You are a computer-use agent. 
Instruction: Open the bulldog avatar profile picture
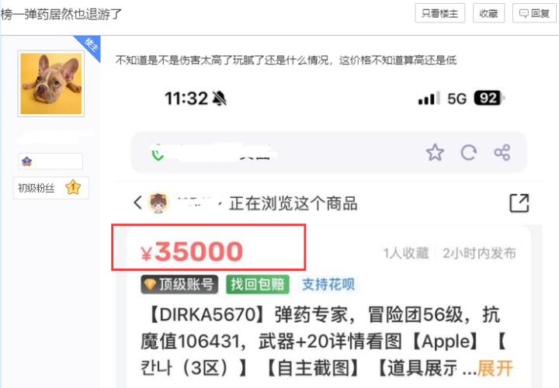coord(51,84)
